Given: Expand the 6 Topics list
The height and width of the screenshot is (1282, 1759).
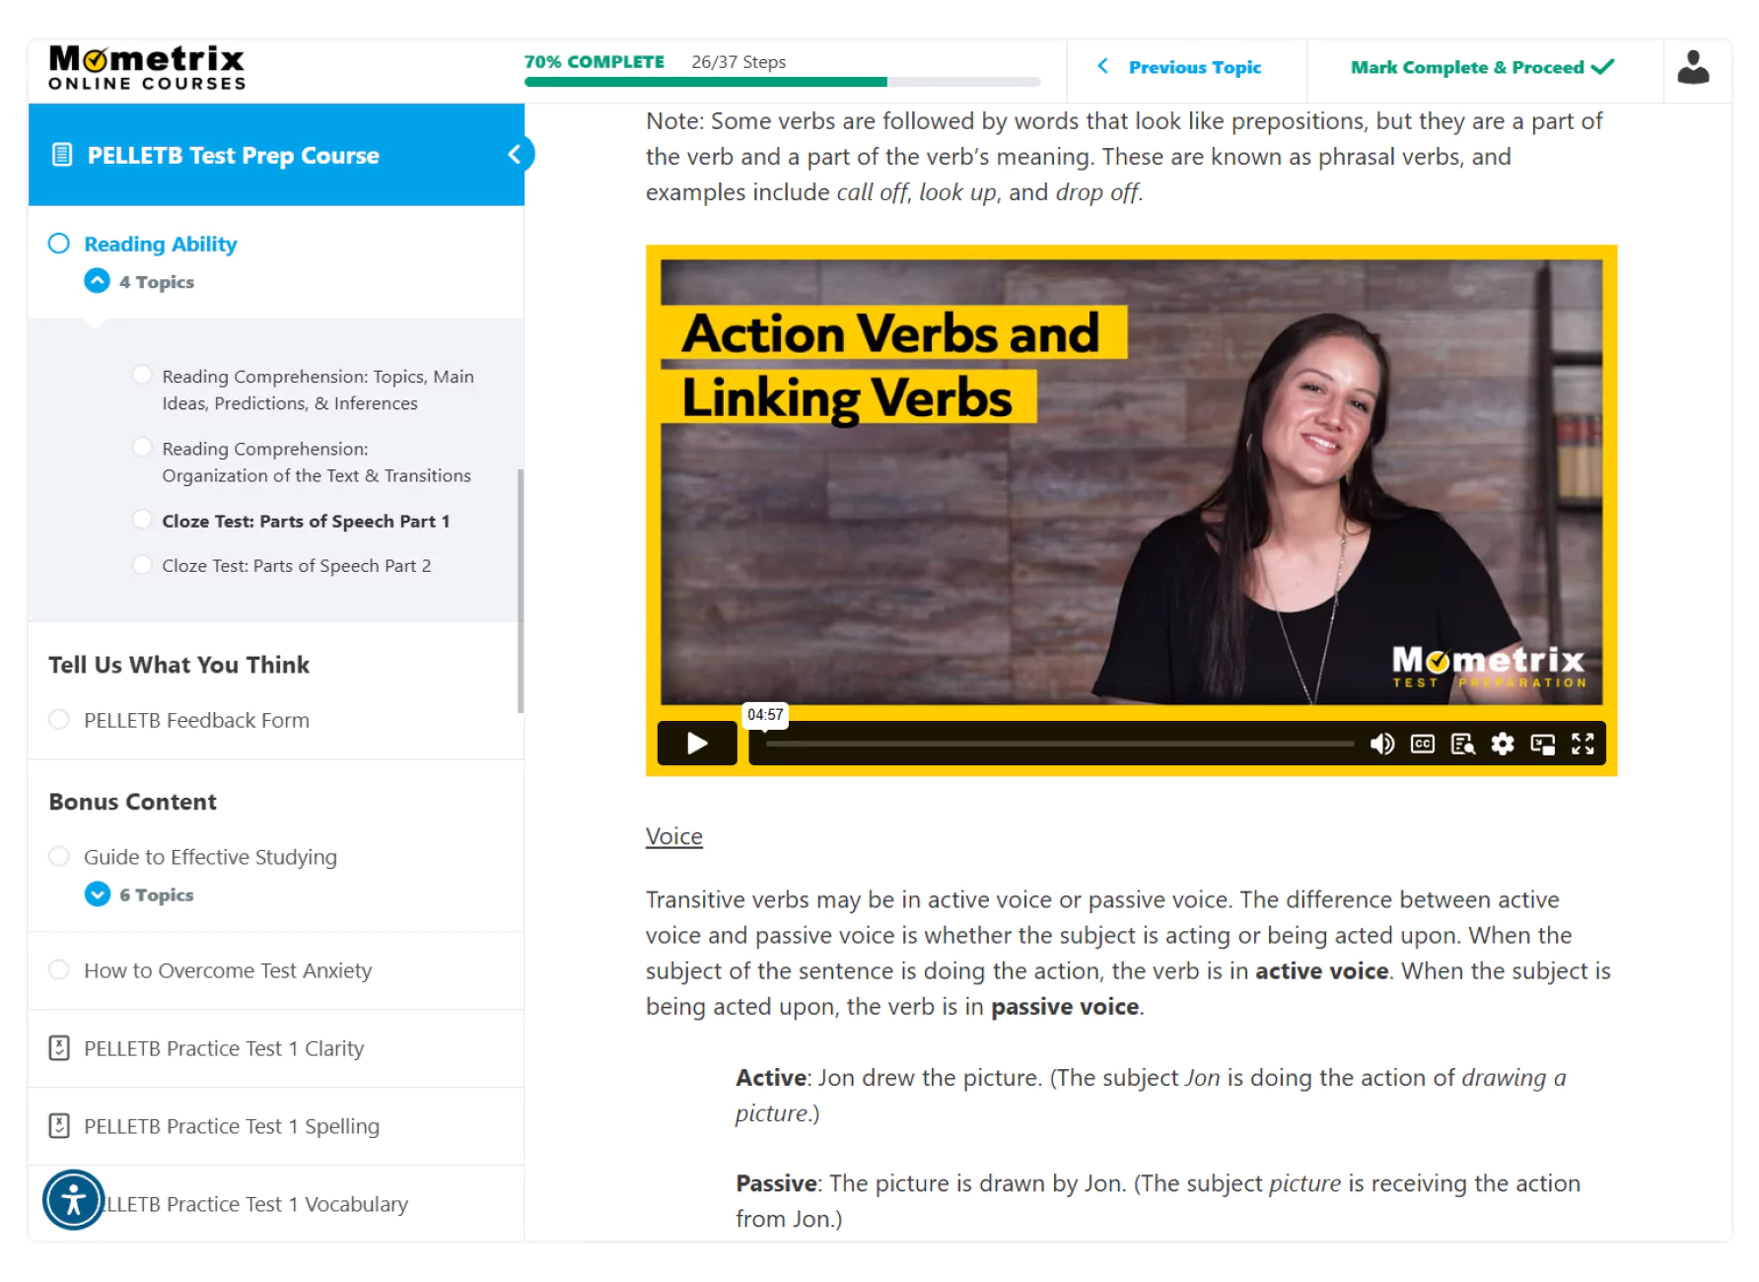Looking at the screenshot, I should point(97,894).
